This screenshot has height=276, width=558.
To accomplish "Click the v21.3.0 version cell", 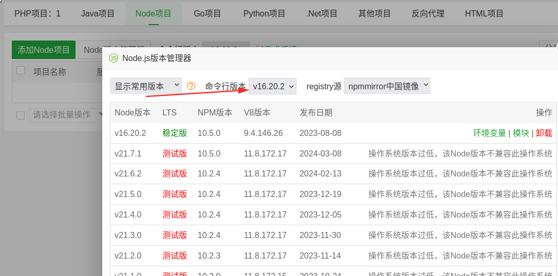I will 128,235.
